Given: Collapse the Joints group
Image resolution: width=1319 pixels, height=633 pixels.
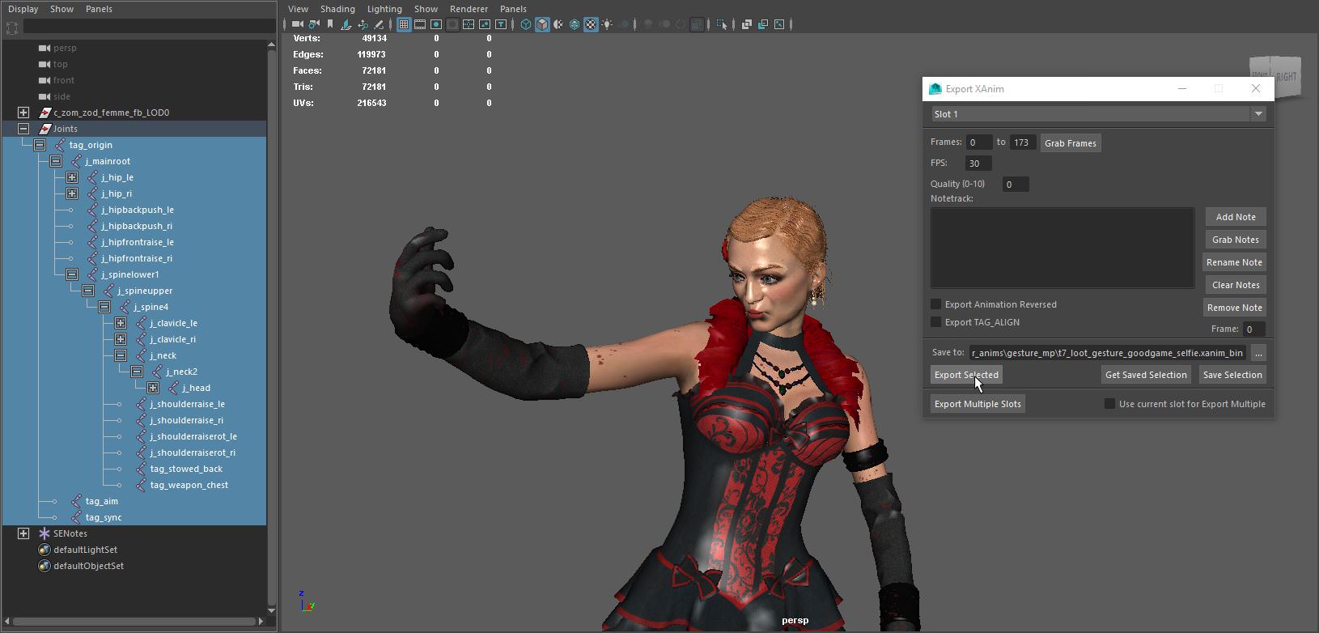Looking at the screenshot, I should (x=23, y=129).
